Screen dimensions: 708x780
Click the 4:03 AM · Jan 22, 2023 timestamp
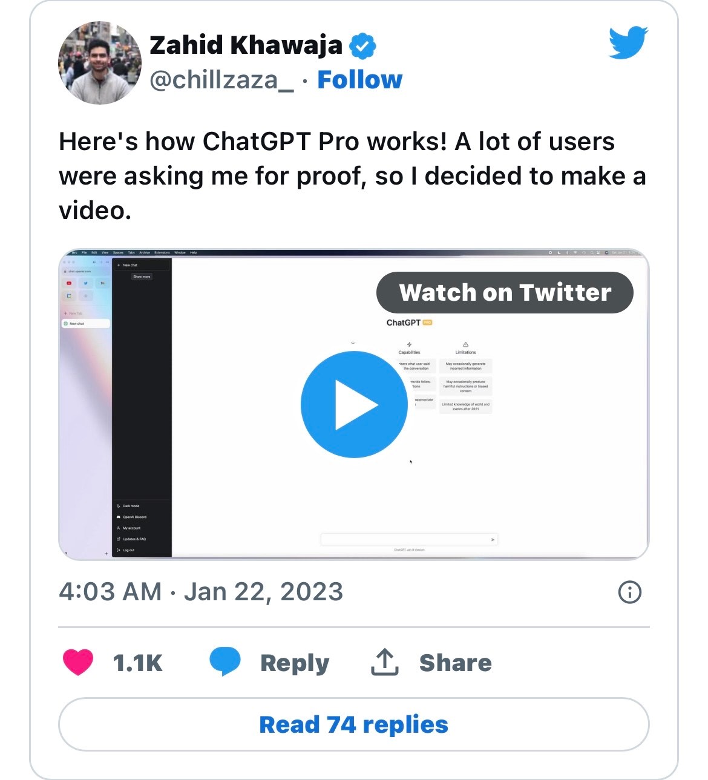point(201,592)
